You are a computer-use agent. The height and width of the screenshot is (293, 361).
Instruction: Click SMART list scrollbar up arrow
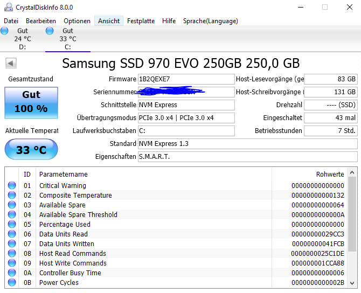(352, 172)
